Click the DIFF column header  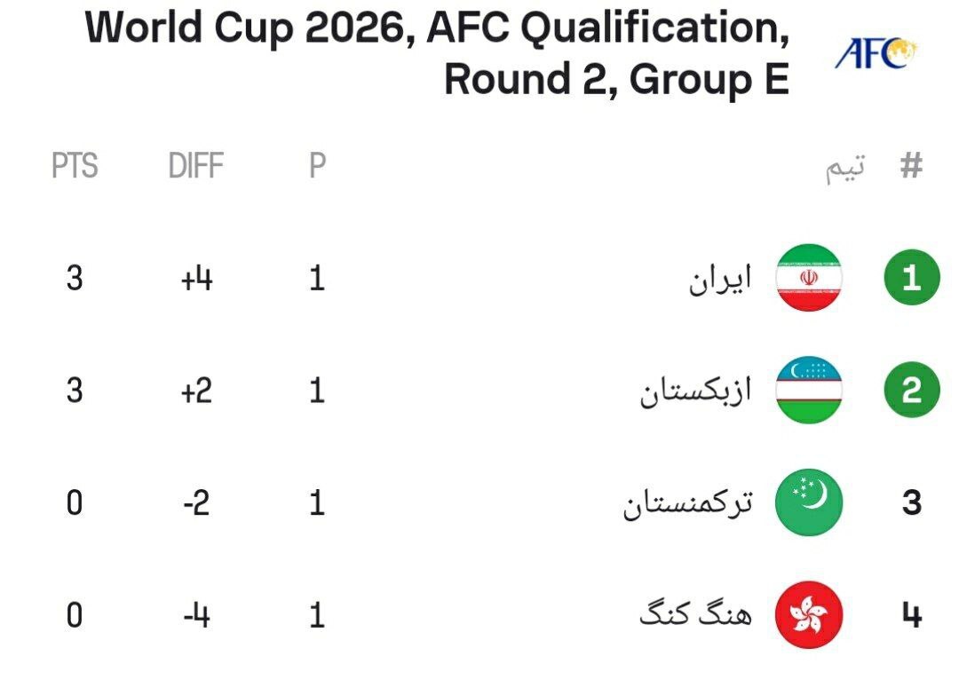pos(196,166)
